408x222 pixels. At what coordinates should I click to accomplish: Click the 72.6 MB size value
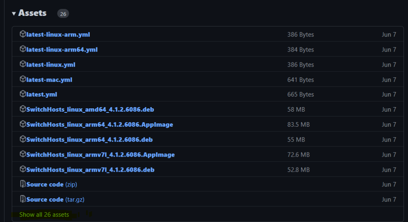(299, 155)
